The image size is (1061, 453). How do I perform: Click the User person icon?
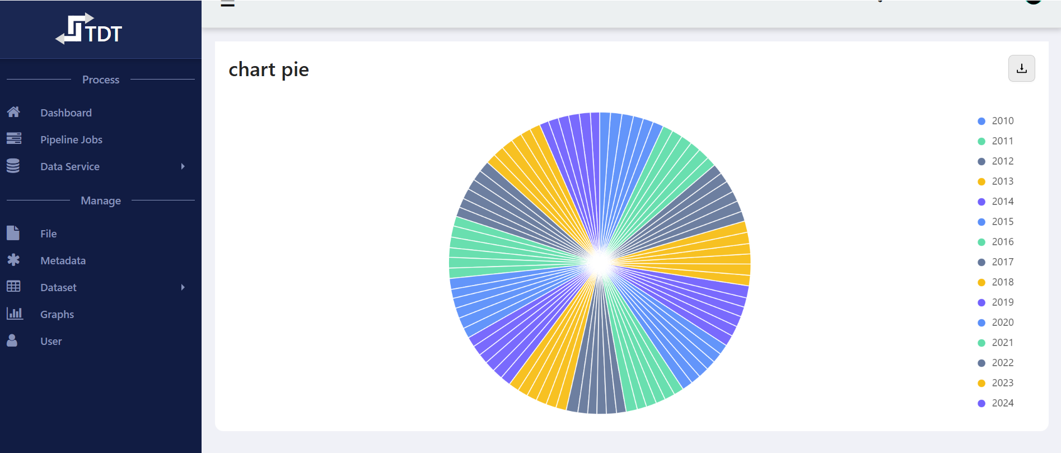tap(12, 340)
